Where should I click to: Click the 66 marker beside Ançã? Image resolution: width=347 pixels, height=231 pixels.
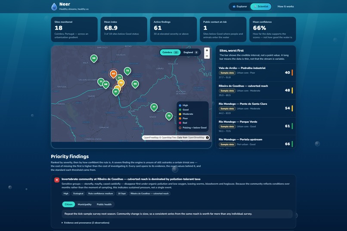click(x=94, y=59)
